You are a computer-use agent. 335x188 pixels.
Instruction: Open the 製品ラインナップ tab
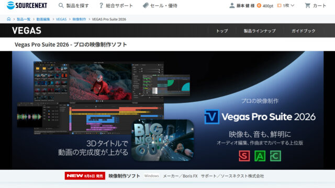coord(260,31)
